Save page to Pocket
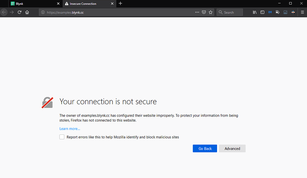This screenshot has height=178, width=307. click(x=204, y=12)
